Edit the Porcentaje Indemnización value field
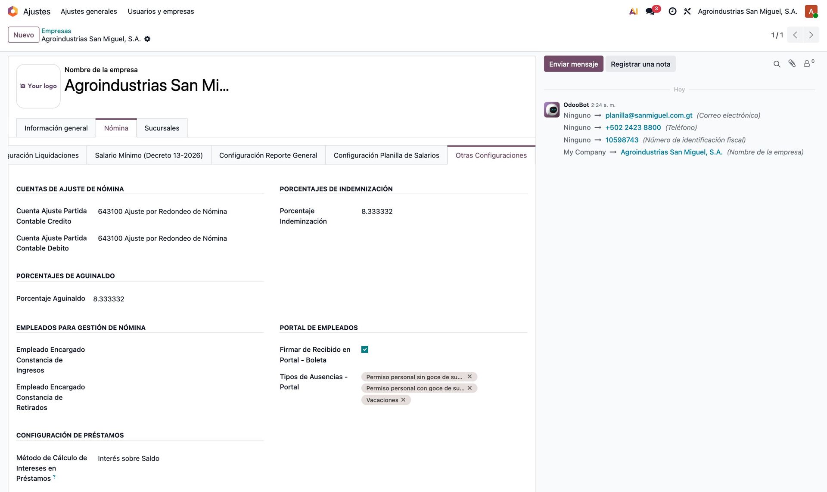Image resolution: width=827 pixels, height=492 pixels. [444, 211]
